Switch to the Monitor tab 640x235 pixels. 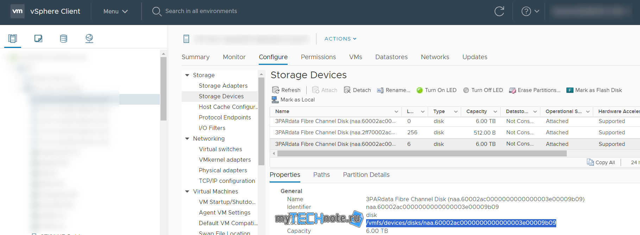(234, 57)
